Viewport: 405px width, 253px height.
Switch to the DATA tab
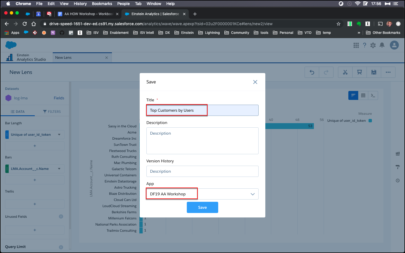click(18, 111)
